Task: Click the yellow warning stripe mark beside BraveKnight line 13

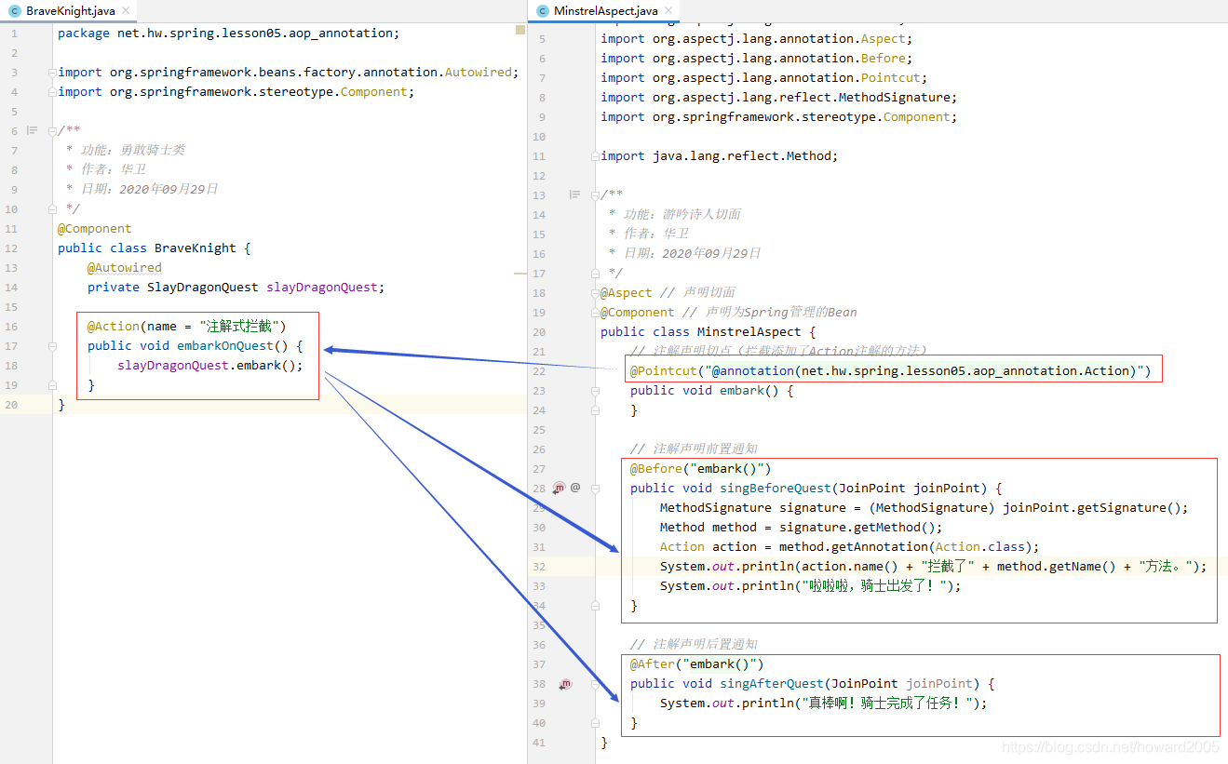Action: [x=520, y=274]
